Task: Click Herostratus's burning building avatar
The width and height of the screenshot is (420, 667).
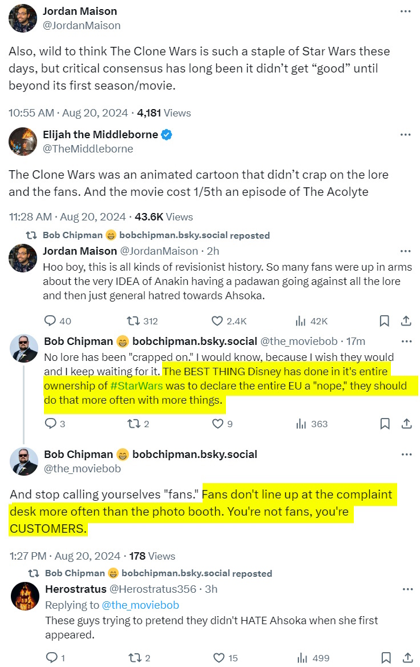Action: pyautogui.click(x=25, y=597)
